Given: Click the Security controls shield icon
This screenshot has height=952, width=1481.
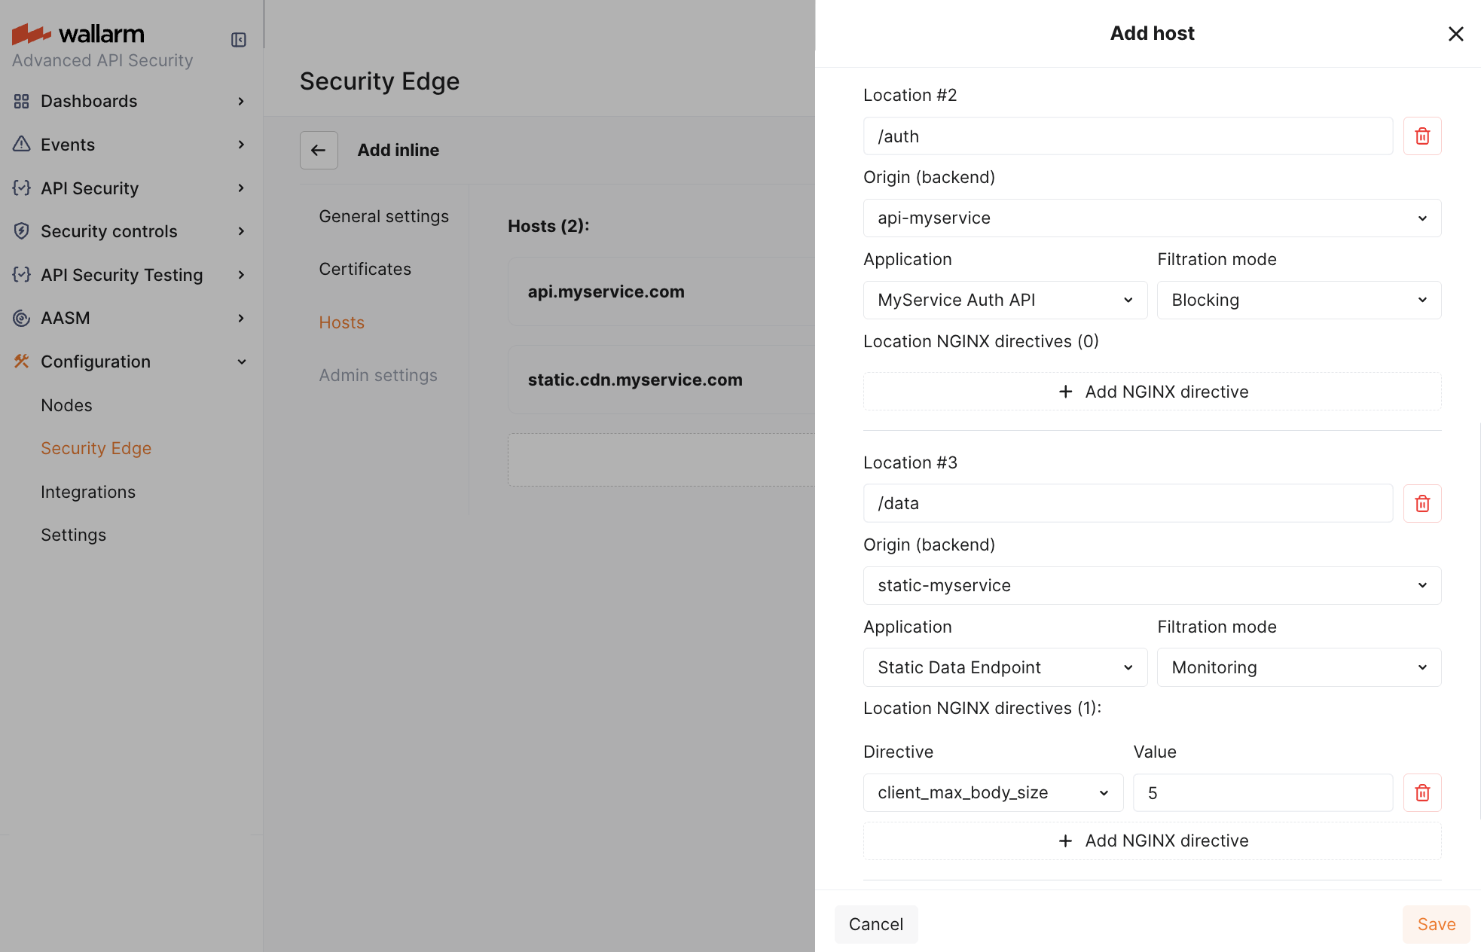Looking at the screenshot, I should (21, 231).
